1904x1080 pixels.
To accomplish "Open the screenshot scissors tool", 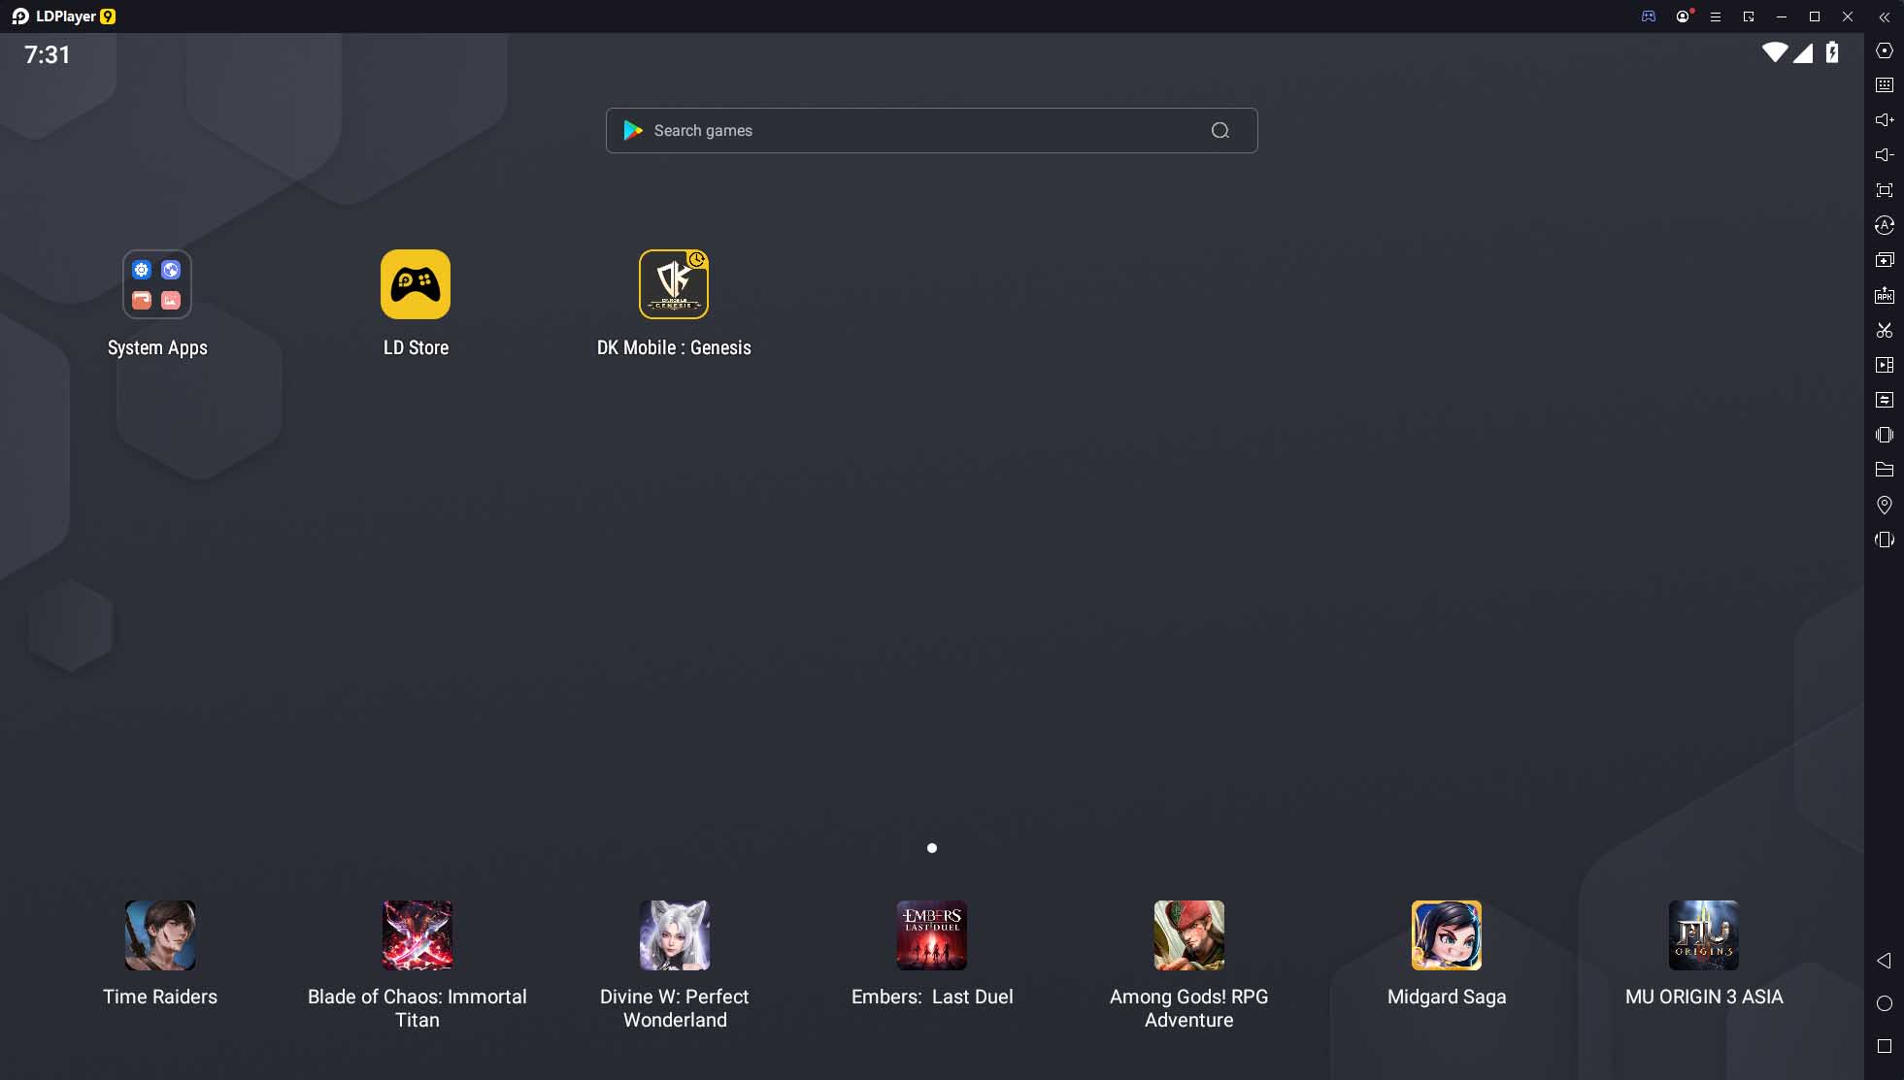I will pos(1885,330).
